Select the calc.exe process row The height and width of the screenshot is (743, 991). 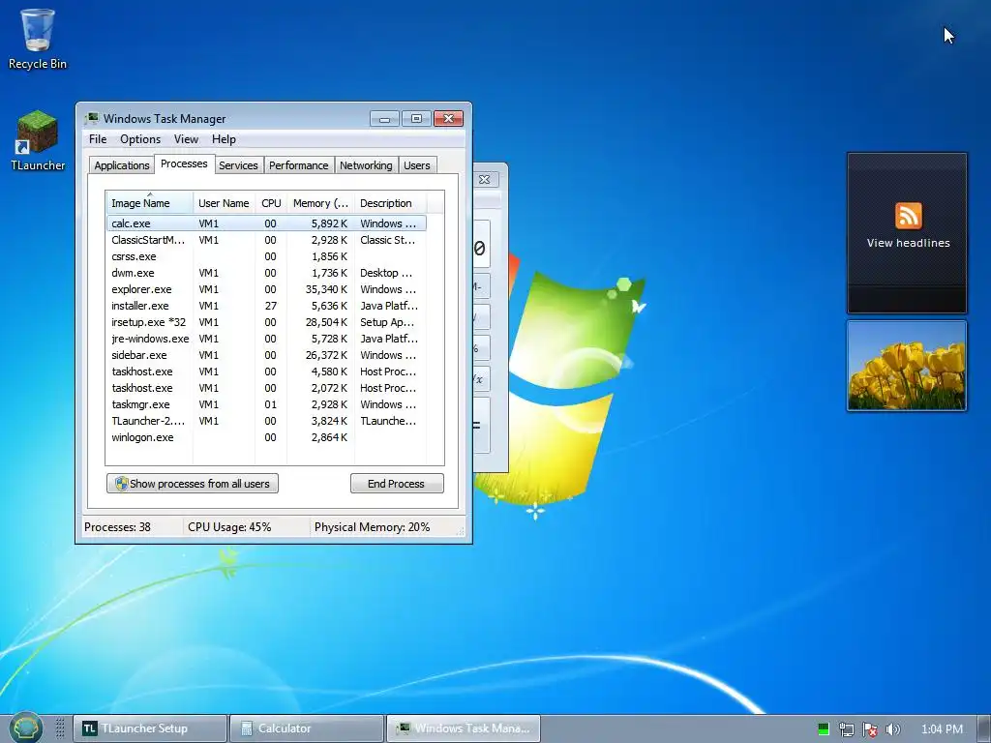(x=266, y=223)
